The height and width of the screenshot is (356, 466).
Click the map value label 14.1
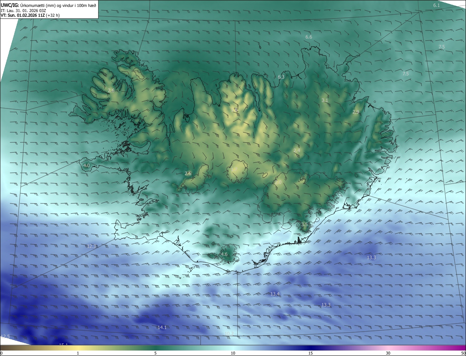[162, 328]
